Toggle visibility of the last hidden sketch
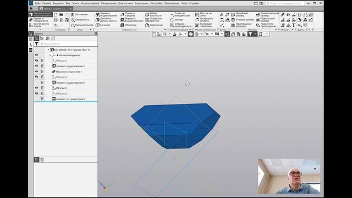 pyautogui.click(x=37, y=94)
